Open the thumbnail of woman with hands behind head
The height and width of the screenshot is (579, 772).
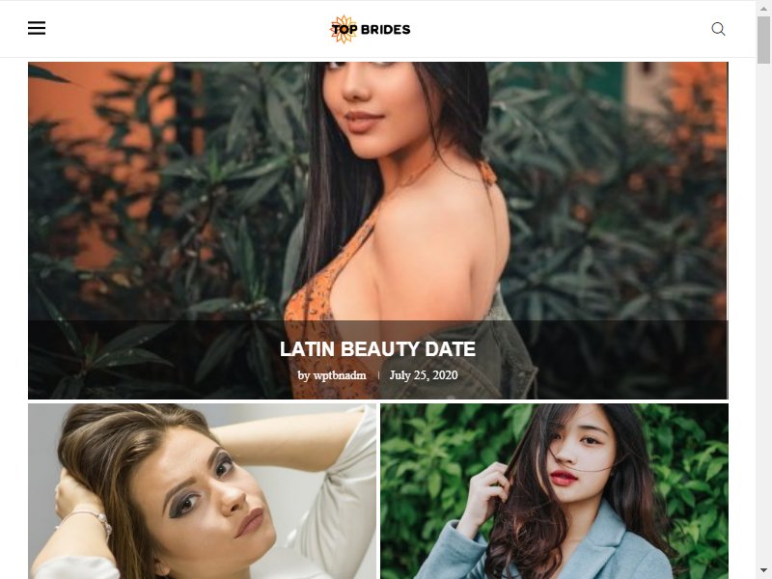(x=202, y=491)
